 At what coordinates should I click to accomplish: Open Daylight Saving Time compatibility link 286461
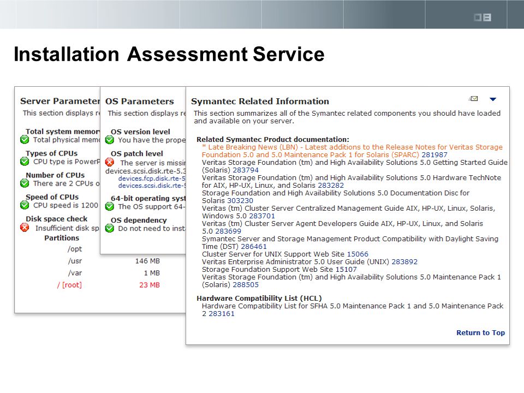pos(254,247)
